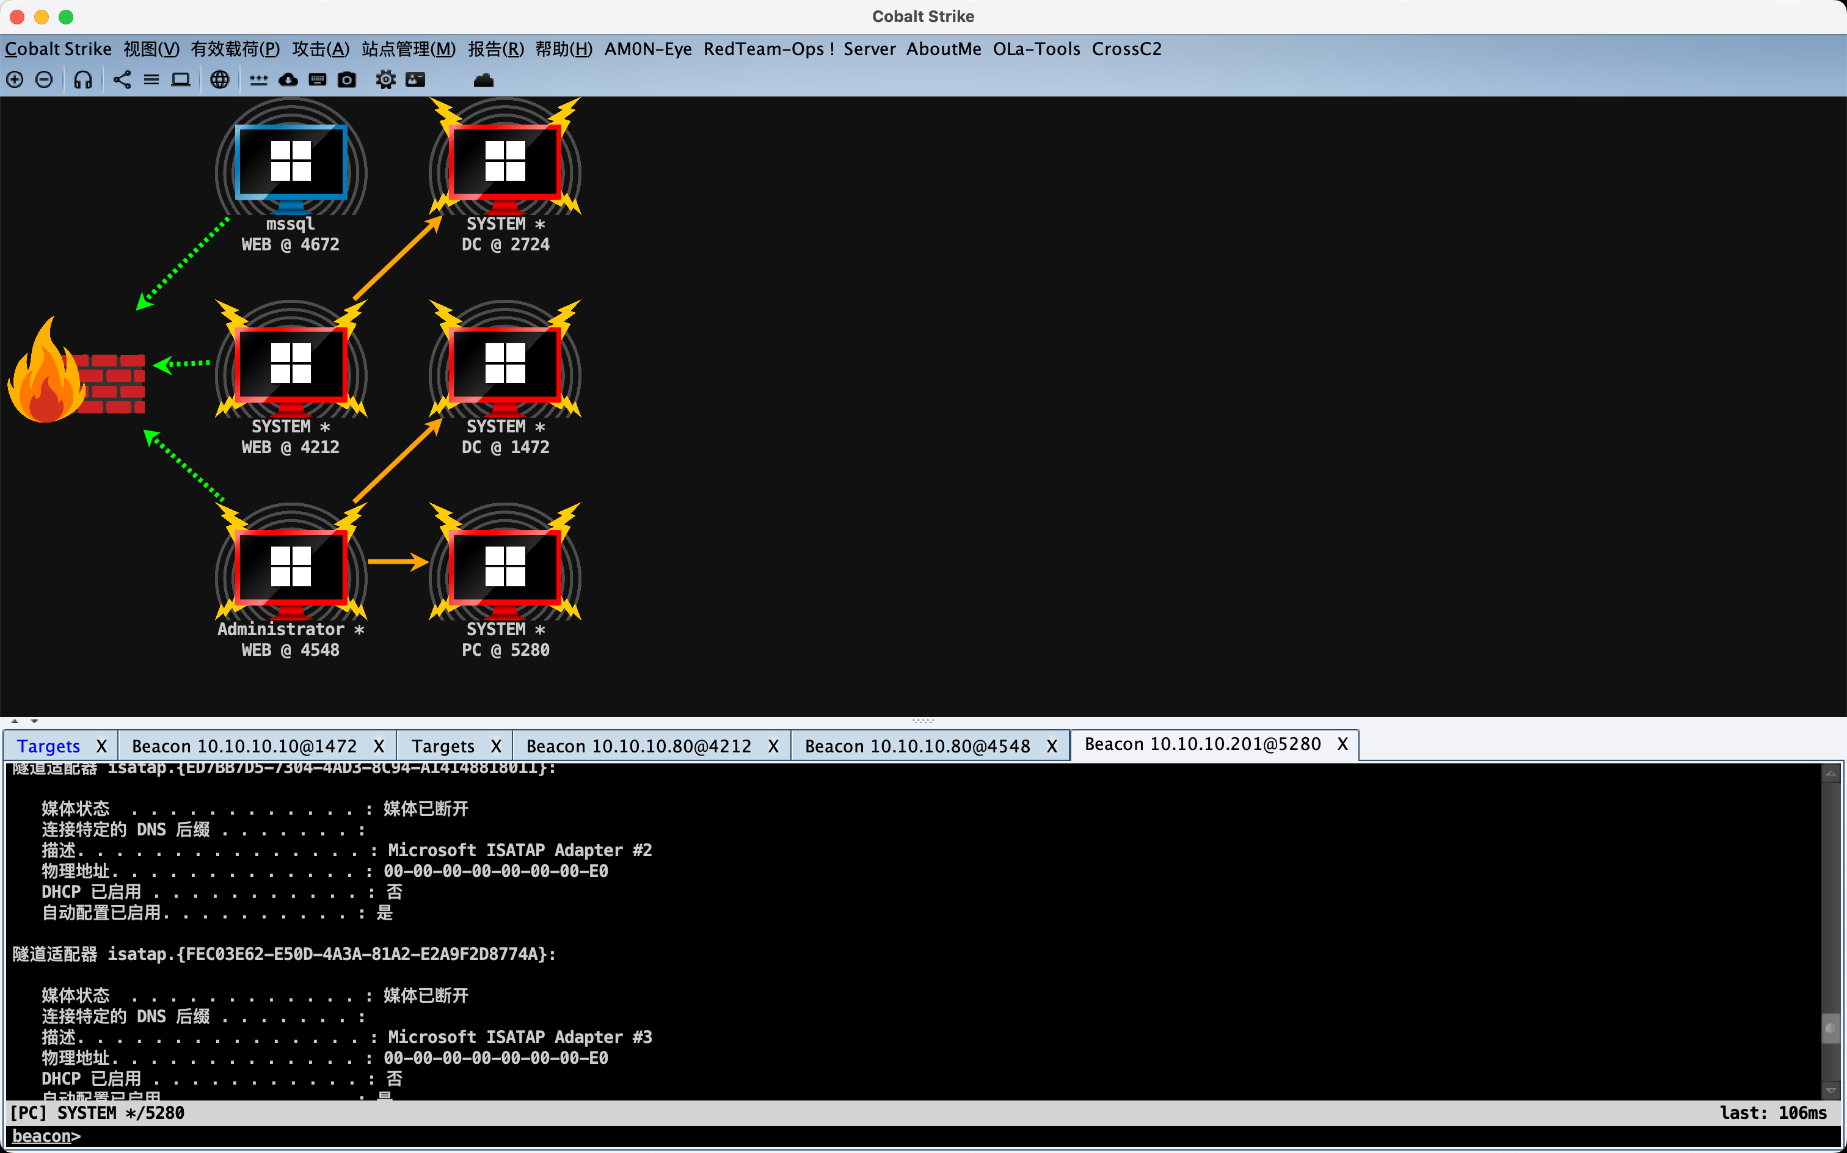Open keystrokes via the keyboard icon
This screenshot has height=1153, width=1847.
317,79
